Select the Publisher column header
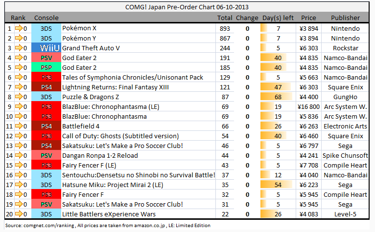The height and width of the screenshot is (232, 375). [345, 18]
